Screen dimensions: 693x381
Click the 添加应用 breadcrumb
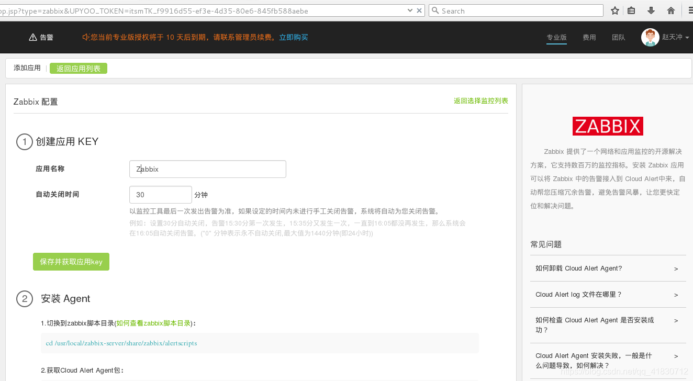coord(27,68)
